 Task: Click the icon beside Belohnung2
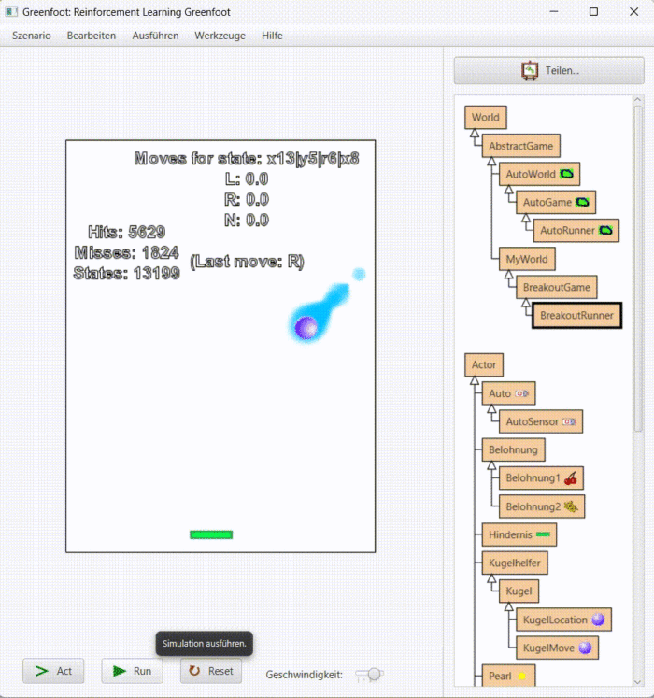(571, 506)
